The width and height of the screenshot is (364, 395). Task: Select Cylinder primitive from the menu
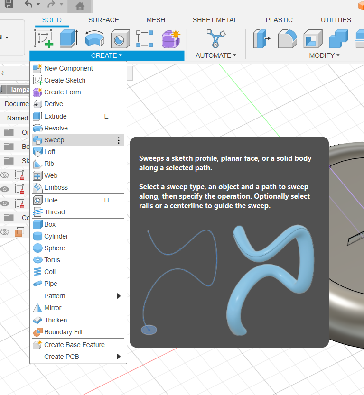78,236
